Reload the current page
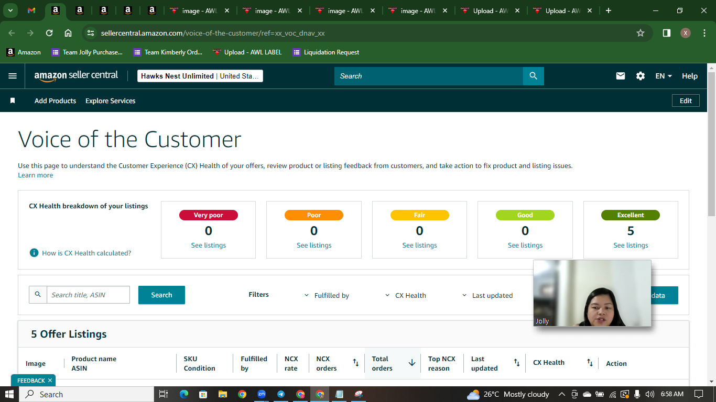 (49, 33)
